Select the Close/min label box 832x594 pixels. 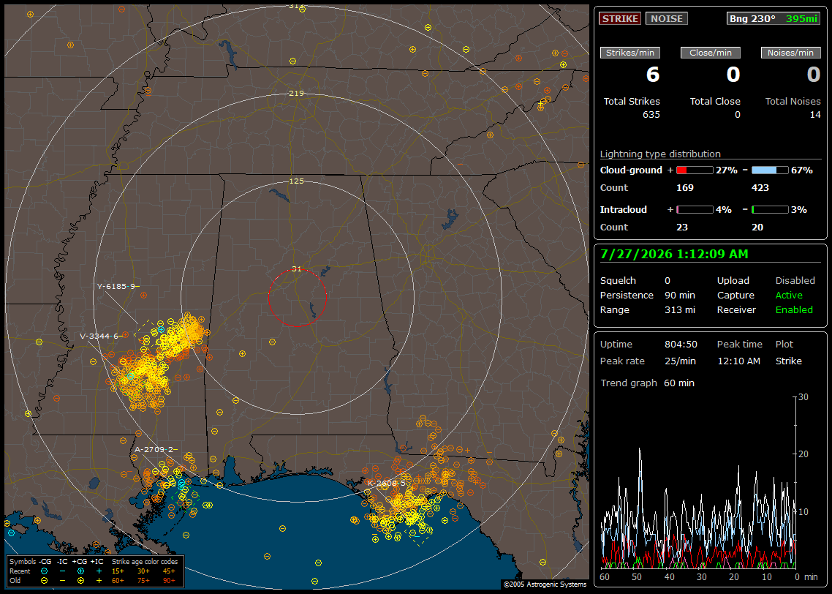711,53
